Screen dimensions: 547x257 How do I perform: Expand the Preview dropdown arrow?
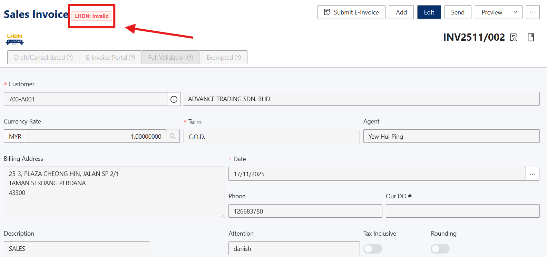[515, 12]
